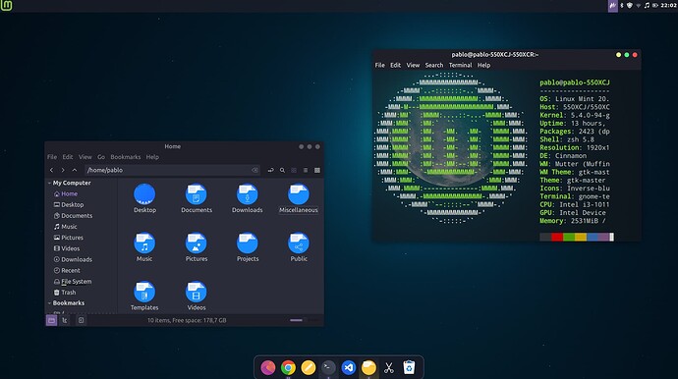Open Trash in the sidebar
The width and height of the screenshot is (678, 379).
click(x=65, y=293)
